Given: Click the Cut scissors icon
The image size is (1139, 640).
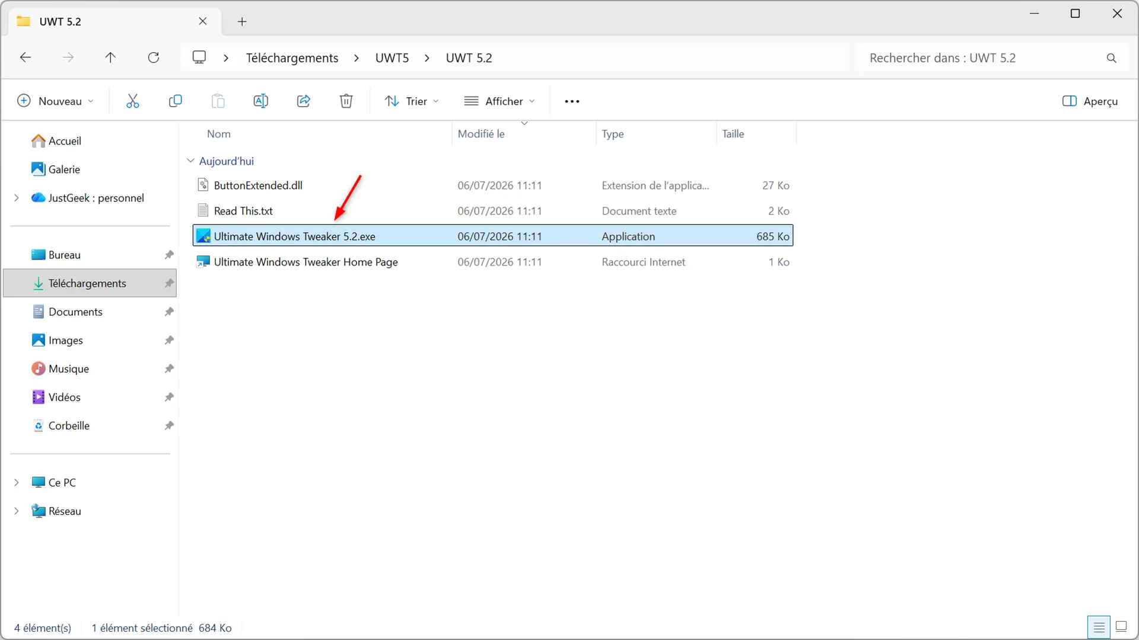Looking at the screenshot, I should (133, 101).
